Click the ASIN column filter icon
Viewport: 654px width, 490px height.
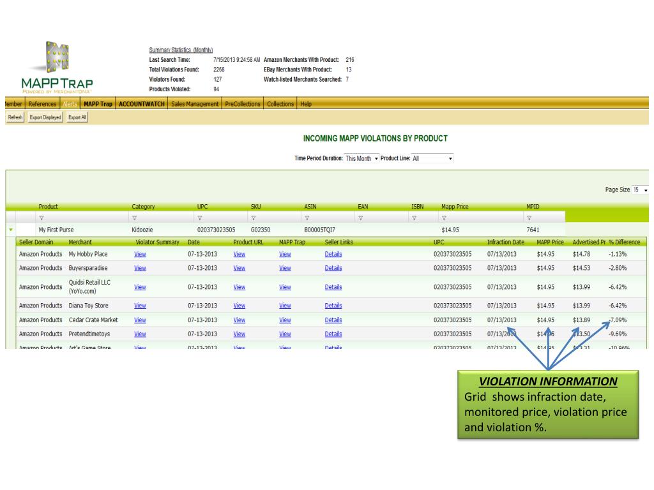click(307, 218)
